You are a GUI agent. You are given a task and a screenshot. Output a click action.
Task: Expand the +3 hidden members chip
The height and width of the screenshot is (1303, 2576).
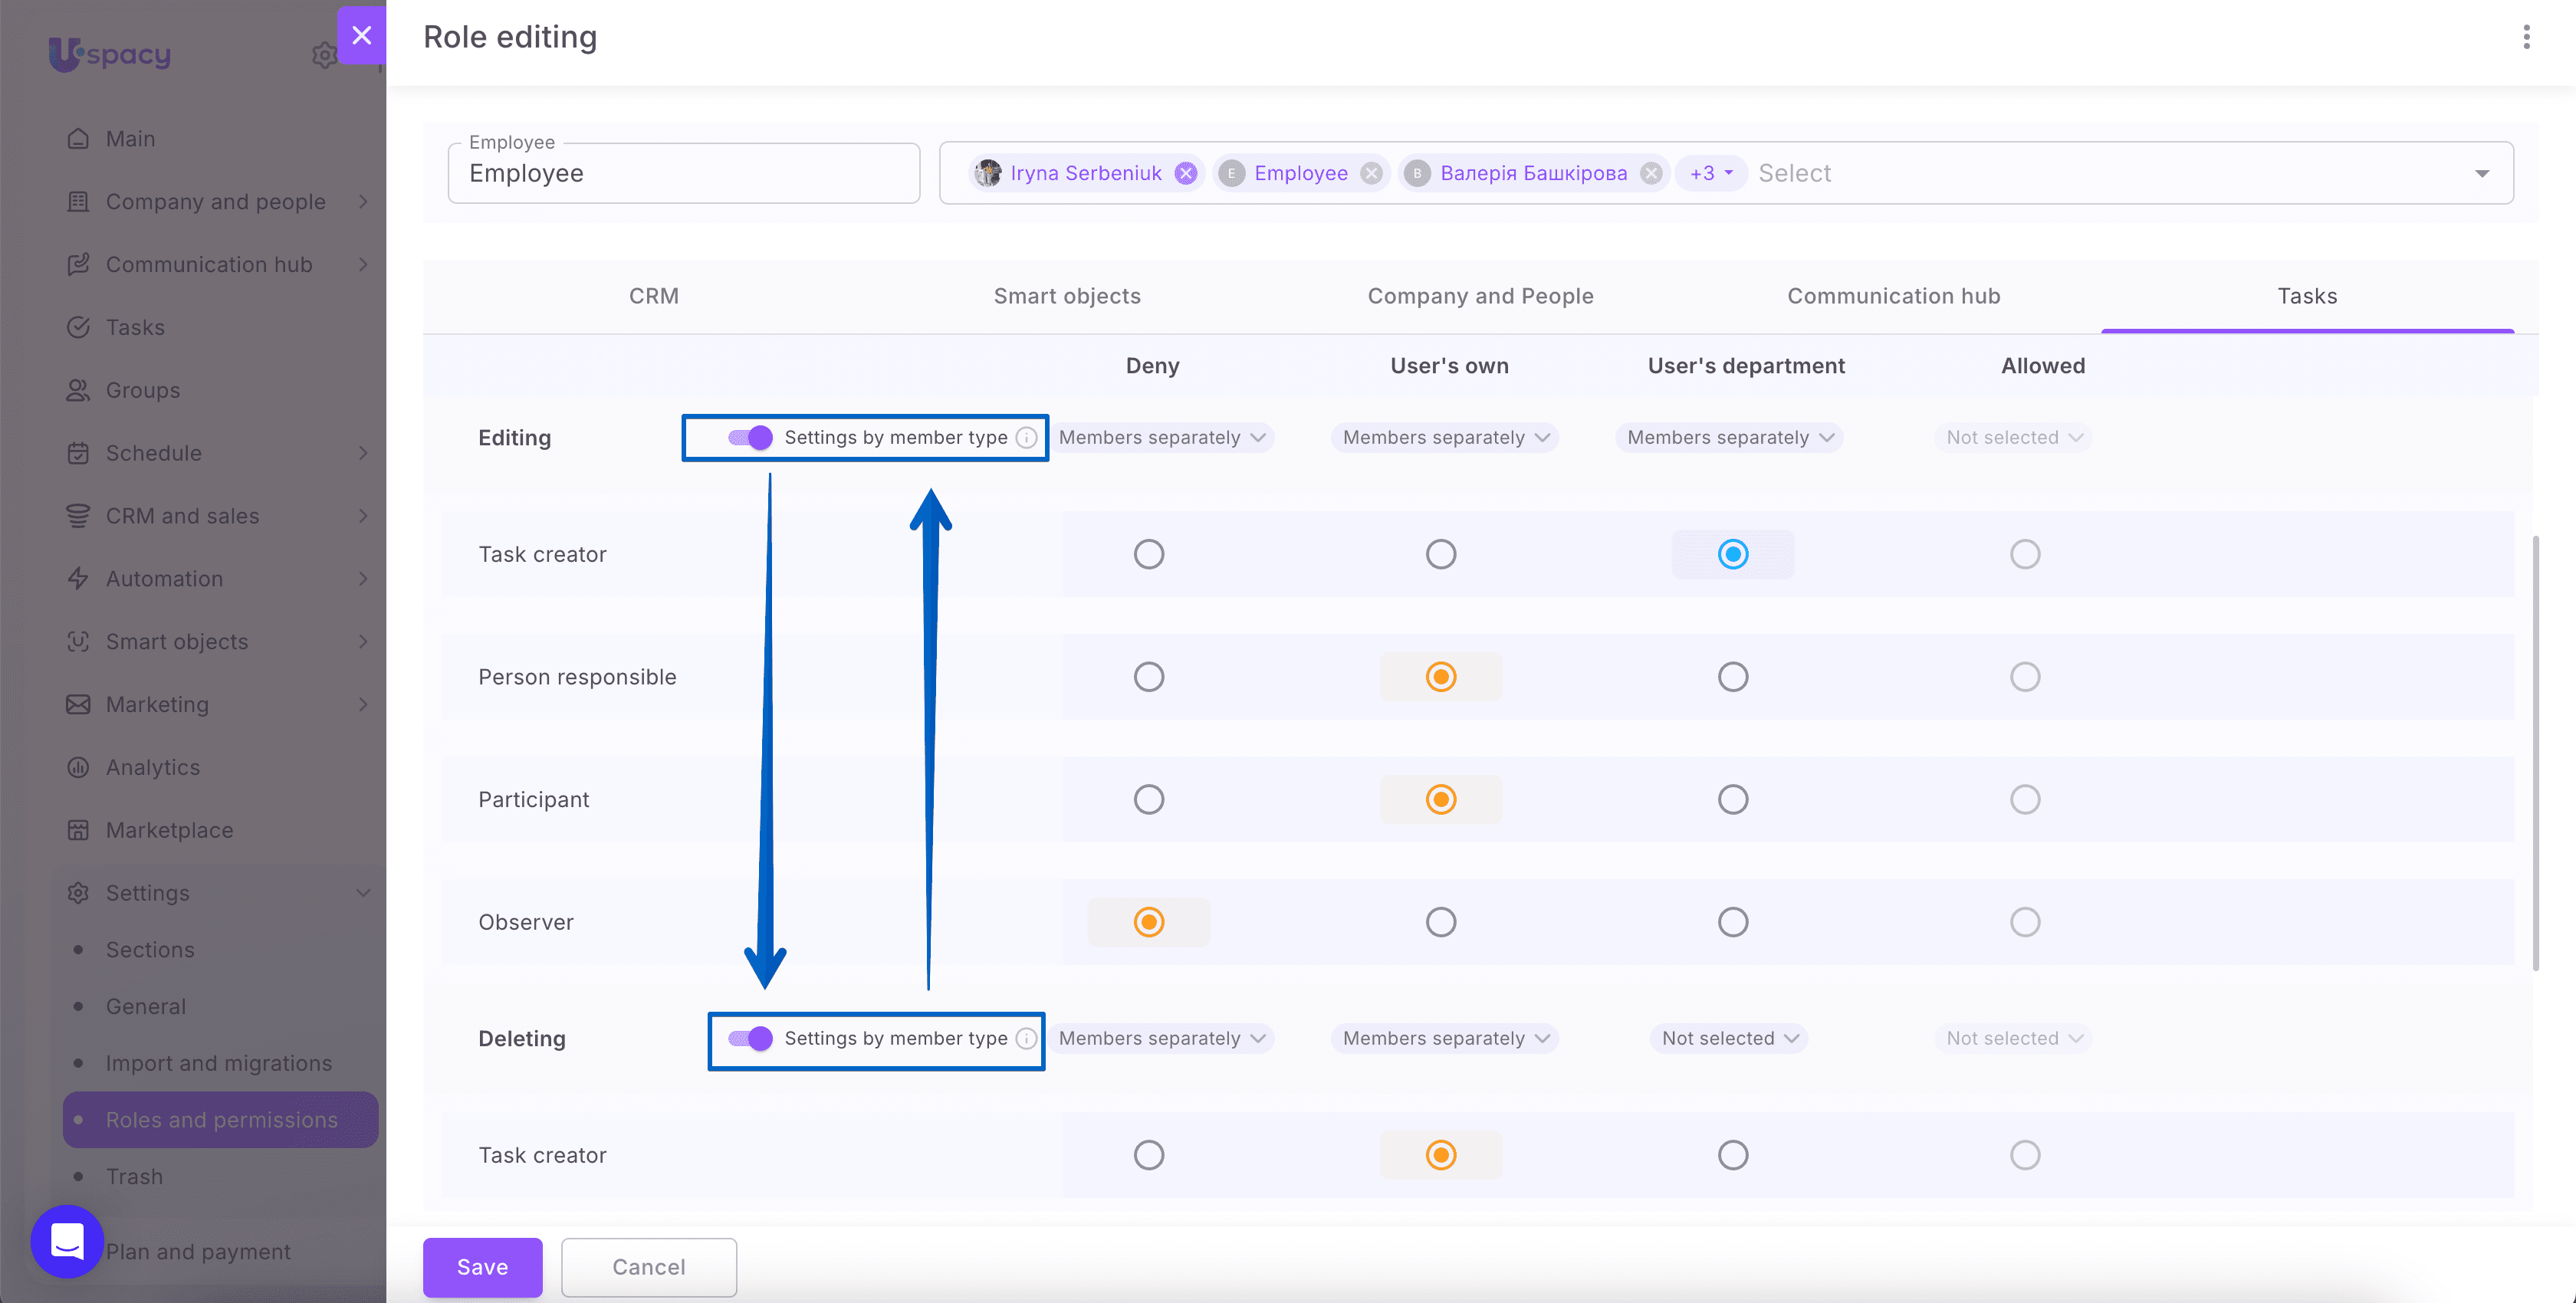pos(1711,173)
